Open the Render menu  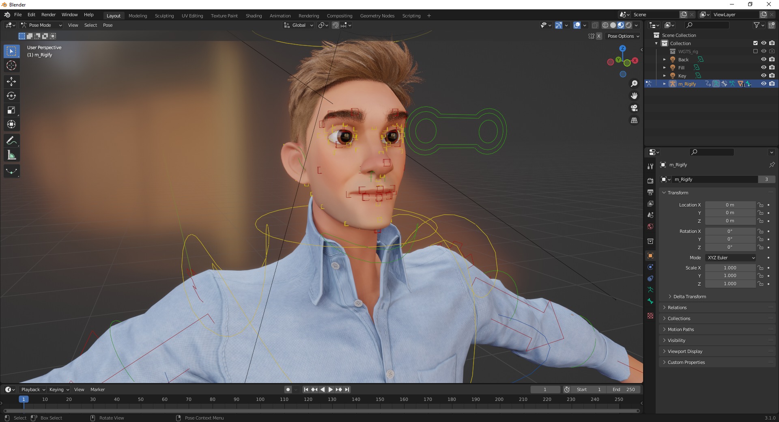pos(48,15)
